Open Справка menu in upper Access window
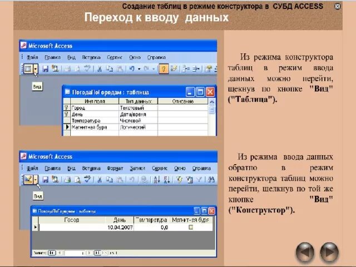This screenshot has width=356, height=267. click(156, 57)
